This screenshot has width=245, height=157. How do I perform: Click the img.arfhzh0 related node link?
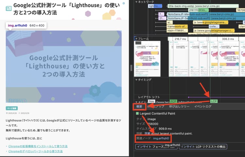point(161,138)
